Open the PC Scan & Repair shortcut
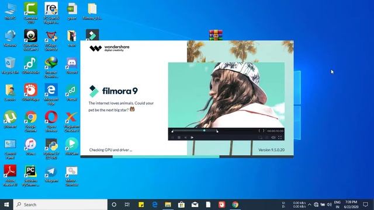Screen dimensions: 374x210 51,13
